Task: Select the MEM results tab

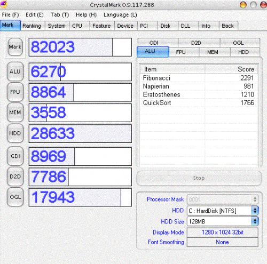Action: 215,52
